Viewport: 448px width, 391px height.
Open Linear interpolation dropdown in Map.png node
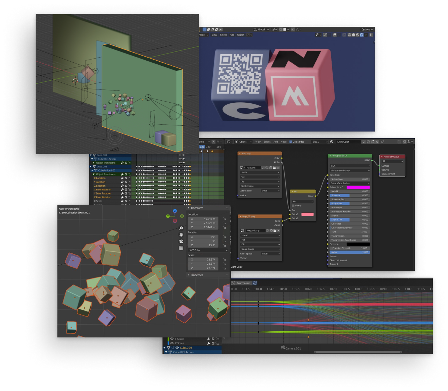260,172
